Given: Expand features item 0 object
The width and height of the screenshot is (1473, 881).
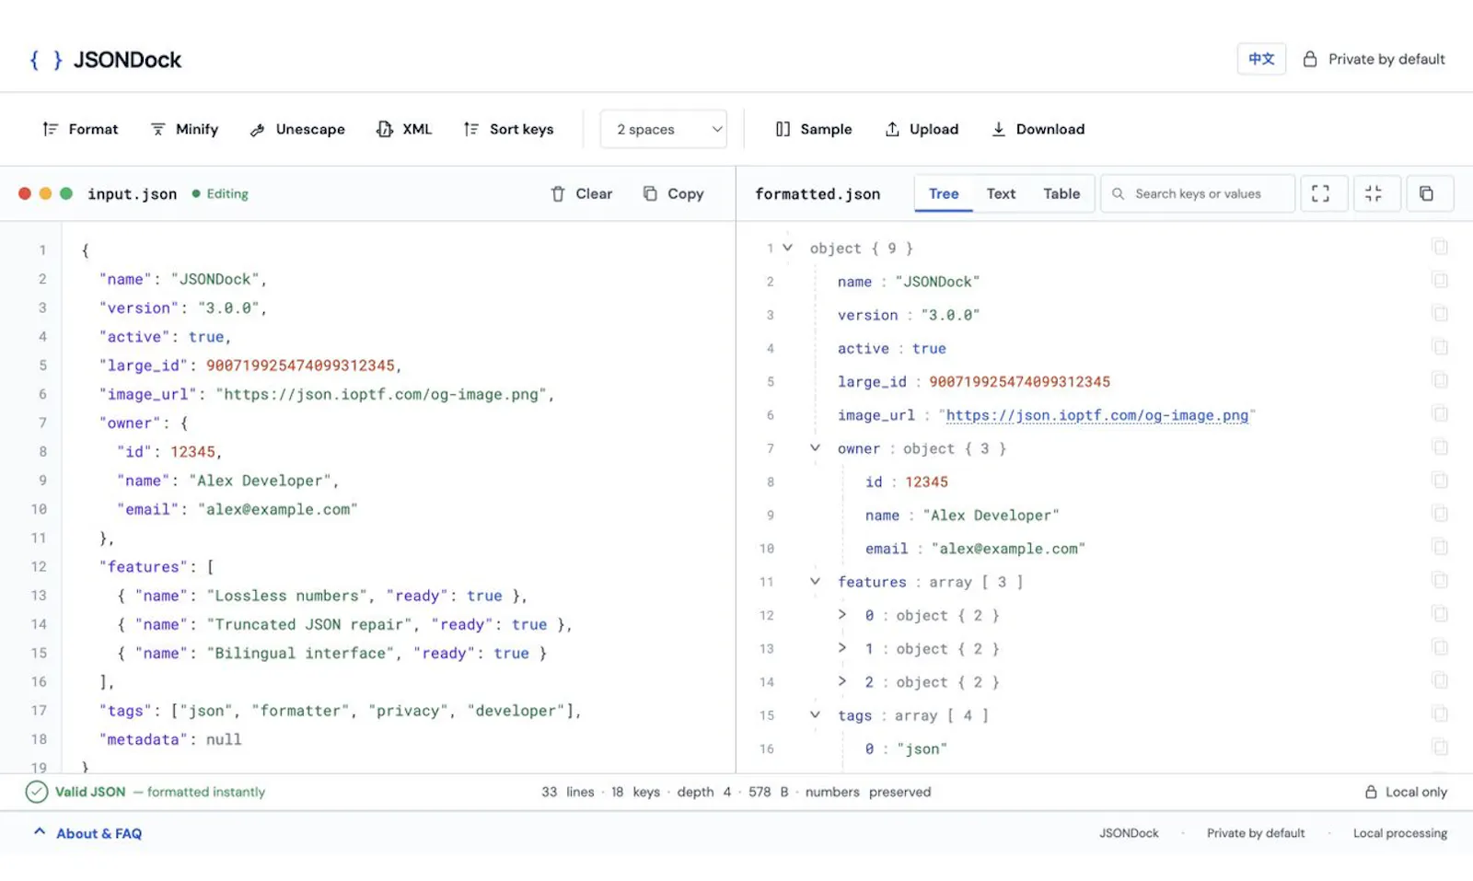Looking at the screenshot, I should coord(842,615).
